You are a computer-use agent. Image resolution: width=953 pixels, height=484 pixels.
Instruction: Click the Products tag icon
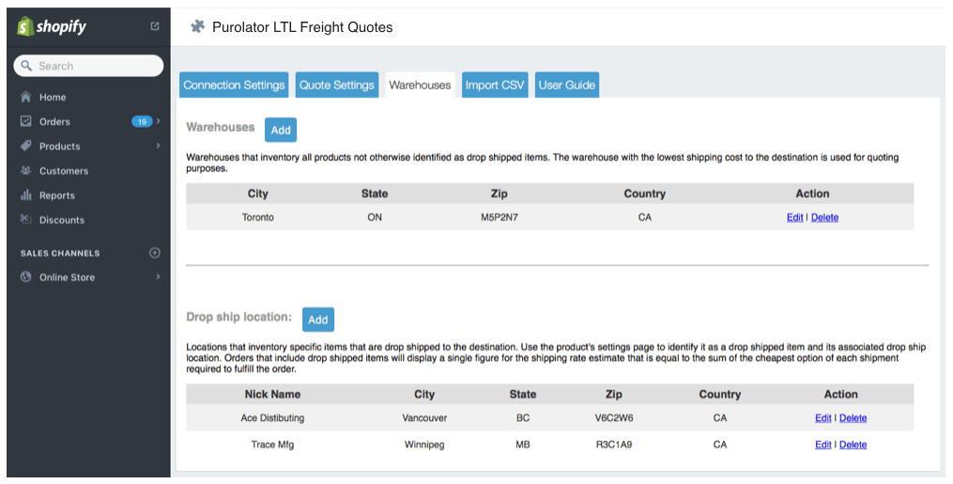pyautogui.click(x=25, y=146)
